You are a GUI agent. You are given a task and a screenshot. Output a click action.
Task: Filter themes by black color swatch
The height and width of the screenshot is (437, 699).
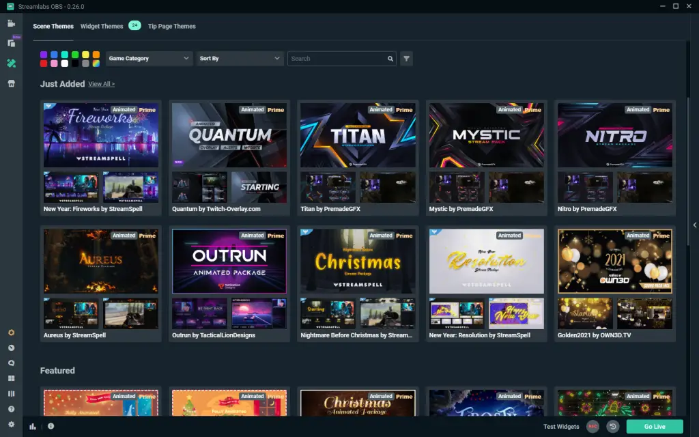point(75,64)
